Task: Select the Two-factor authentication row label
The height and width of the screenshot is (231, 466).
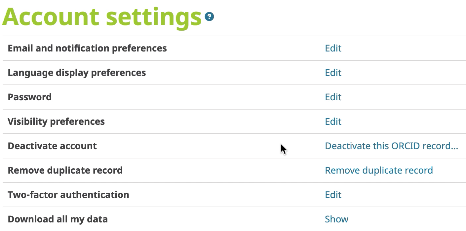Action: tap(68, 195)
